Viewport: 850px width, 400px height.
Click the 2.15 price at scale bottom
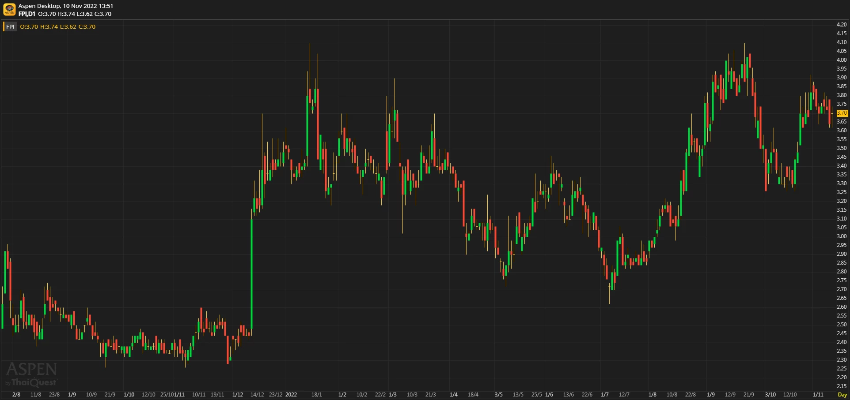tap(842, 386)
